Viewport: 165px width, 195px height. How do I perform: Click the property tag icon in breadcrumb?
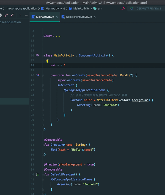coord(95,9)
